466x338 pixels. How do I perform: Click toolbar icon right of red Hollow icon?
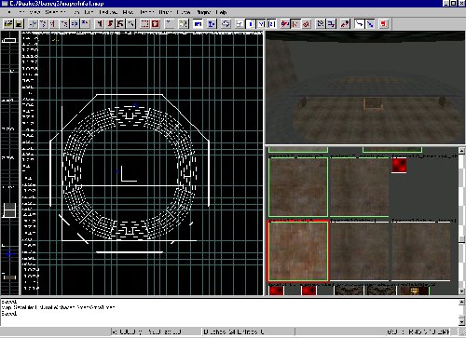pos(169,24)
